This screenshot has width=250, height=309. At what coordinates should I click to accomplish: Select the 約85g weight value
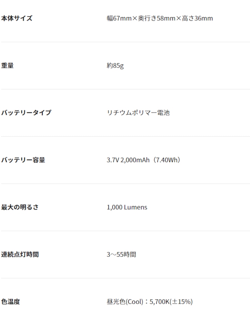[115, 66]
